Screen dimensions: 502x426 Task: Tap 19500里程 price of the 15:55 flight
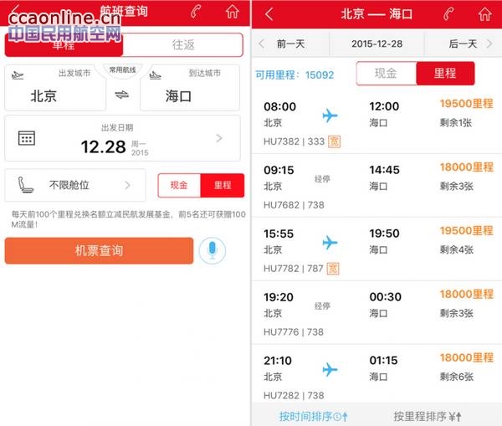[x=467, y=230]
